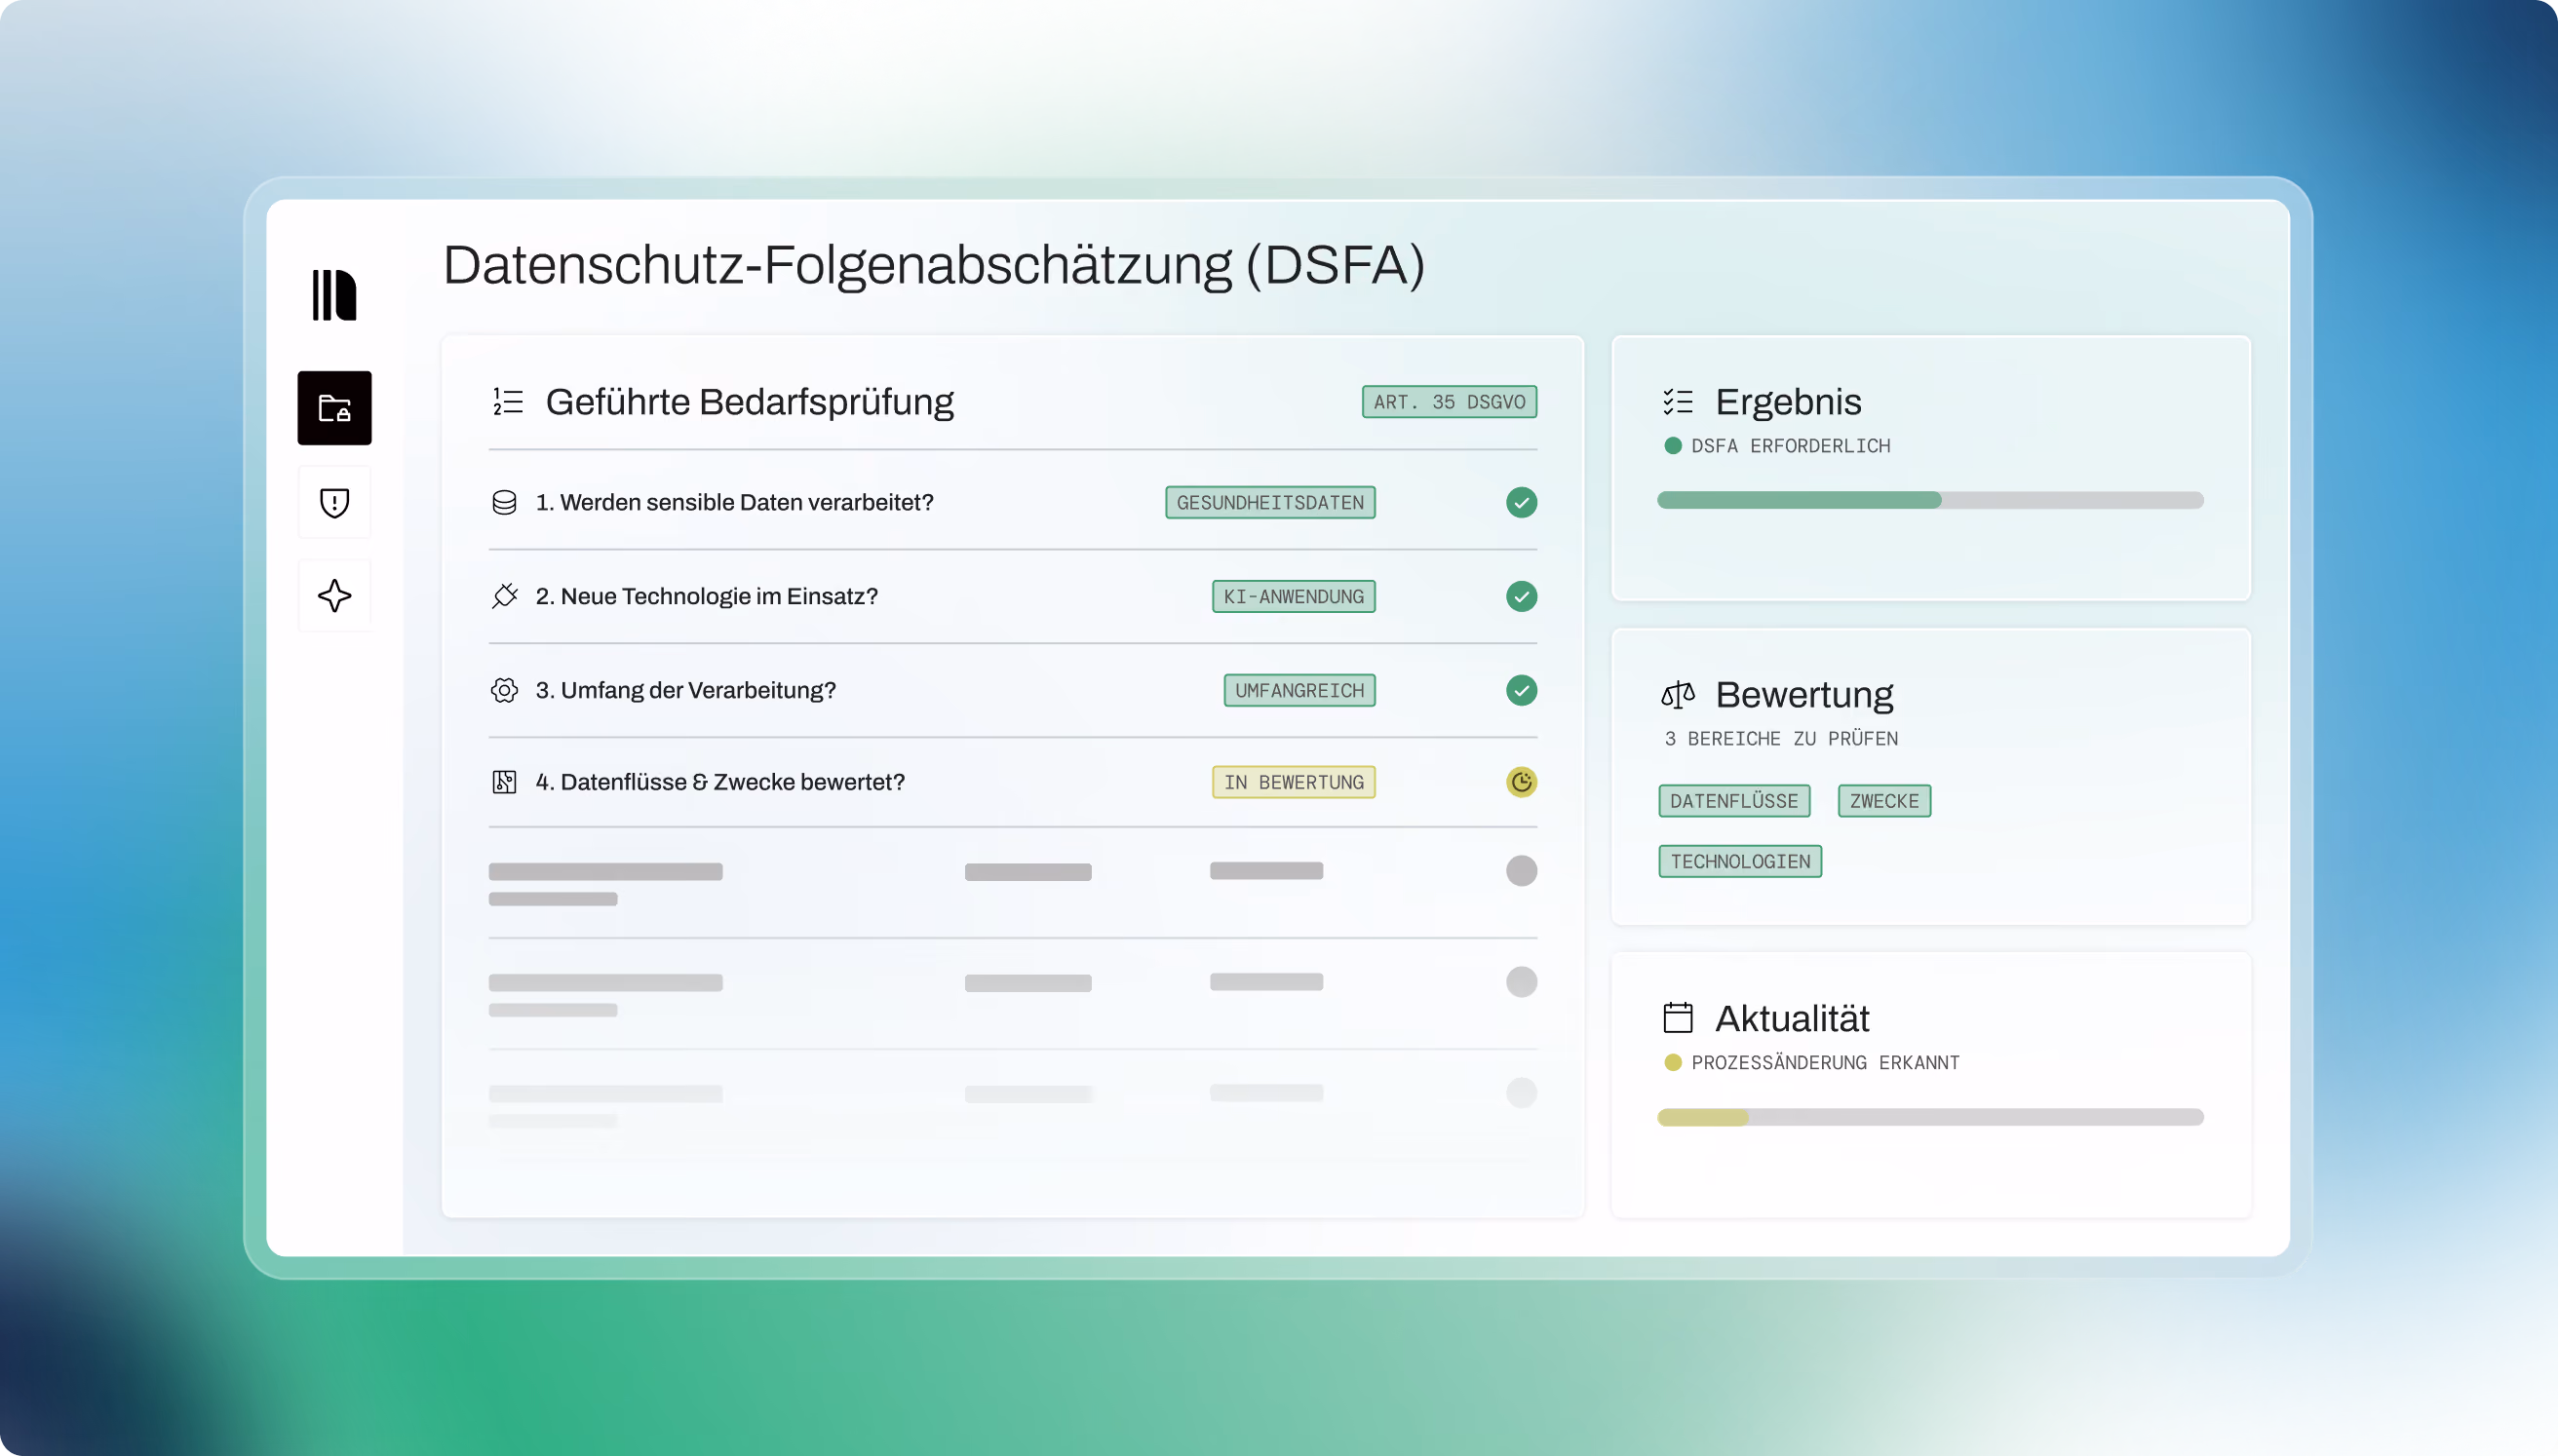Screen dimensions: 2558x1456
Task: Click the plug icon for Neue Technologie
Action: click(504, 596)
